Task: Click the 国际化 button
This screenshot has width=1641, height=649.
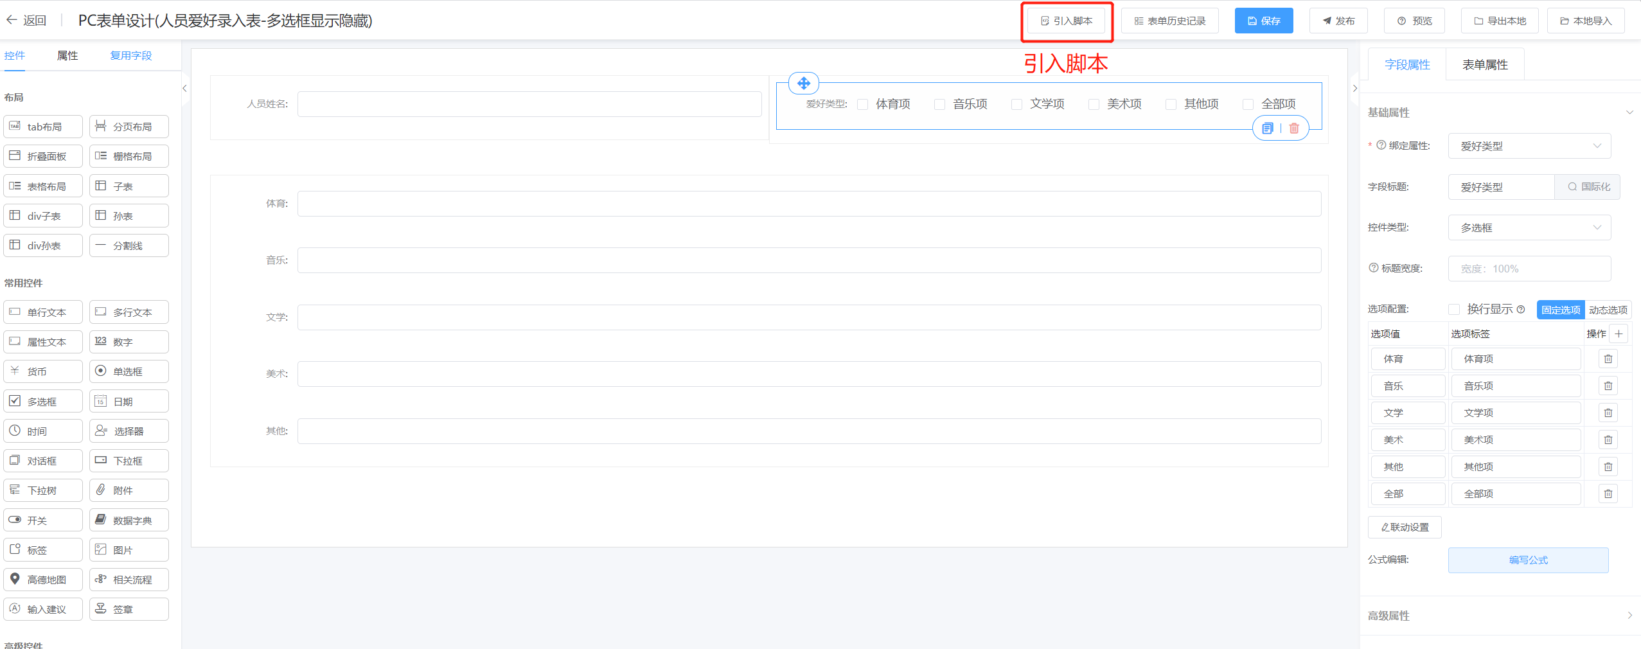Action: pos(1587,187)
